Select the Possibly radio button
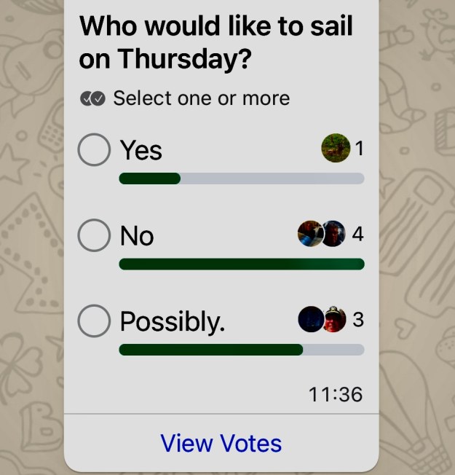Screen dimensions: 455x475 [94, 321]
